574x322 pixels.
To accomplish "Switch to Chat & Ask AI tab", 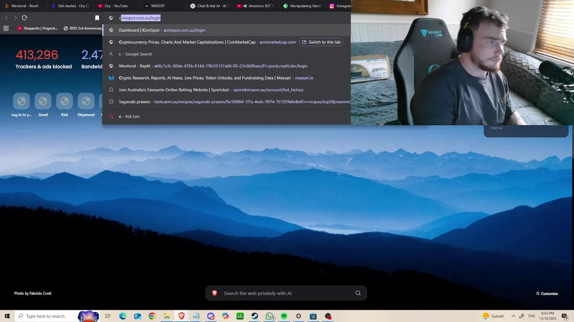I will 209,6.
